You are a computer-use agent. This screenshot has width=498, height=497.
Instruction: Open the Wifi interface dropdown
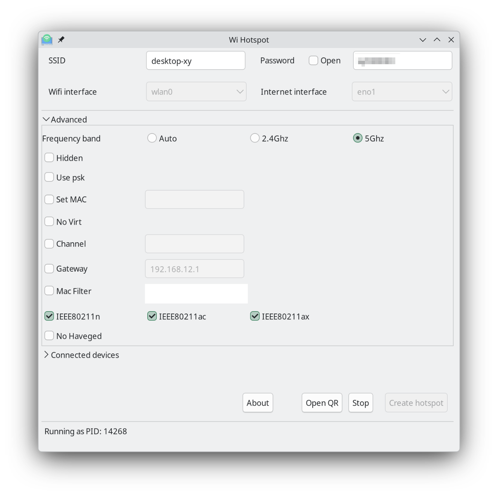point(196,92)
